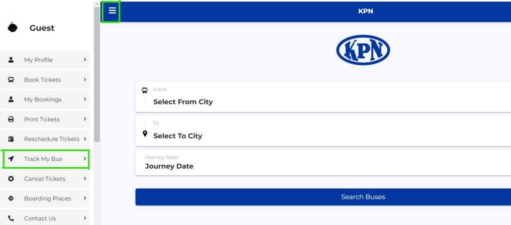The width and height of the screenshot is (511, 225).
Task: Expand the Contact Us chevron arrow
Action: pos(85,218)
